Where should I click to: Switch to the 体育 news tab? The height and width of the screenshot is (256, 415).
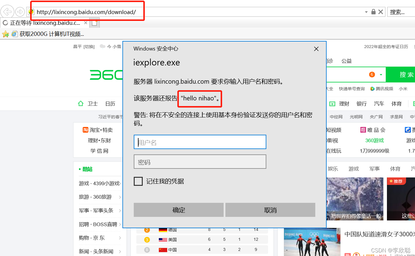coord(395,169)
